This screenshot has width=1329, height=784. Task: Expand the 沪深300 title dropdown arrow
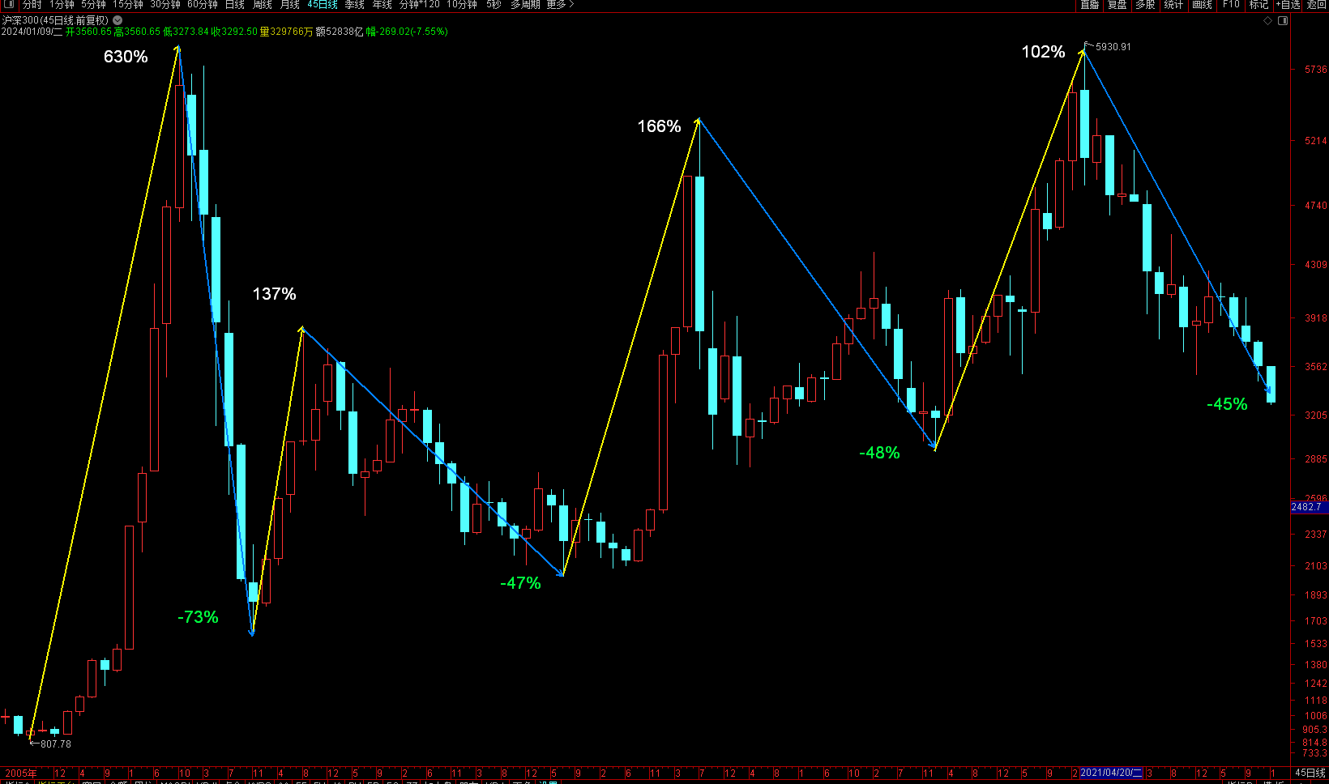118,20
